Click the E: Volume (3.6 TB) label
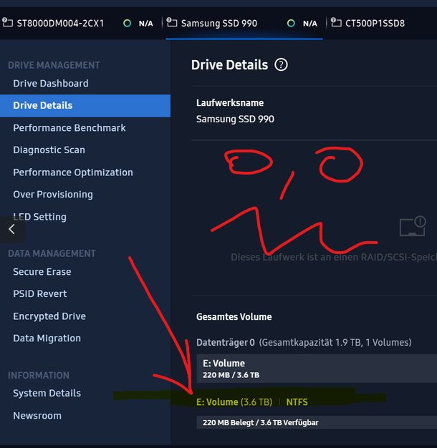Screen dimensions: 437x448 234,402
